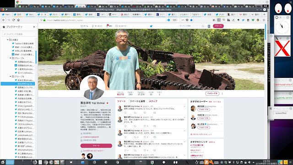Click the blue bookmark star in the address bar
The height and width of the screenshot is (165, 293).
191,20
